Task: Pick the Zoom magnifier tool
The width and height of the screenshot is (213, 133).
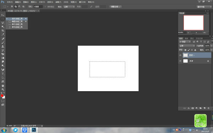Action: pos(3,90)
